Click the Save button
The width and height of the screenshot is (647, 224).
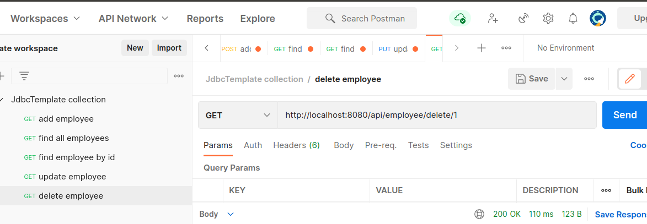tap(532, 79)
